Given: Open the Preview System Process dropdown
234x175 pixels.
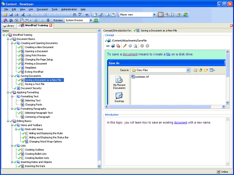Looking at the screenshot, I should tap(91, 20).
